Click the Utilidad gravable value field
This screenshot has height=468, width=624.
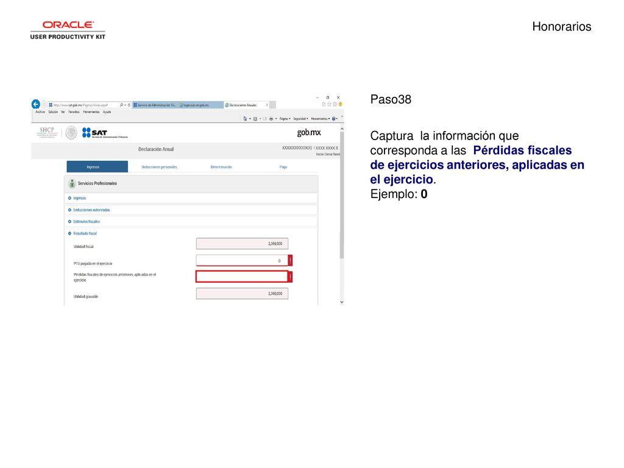pos(242,294)
